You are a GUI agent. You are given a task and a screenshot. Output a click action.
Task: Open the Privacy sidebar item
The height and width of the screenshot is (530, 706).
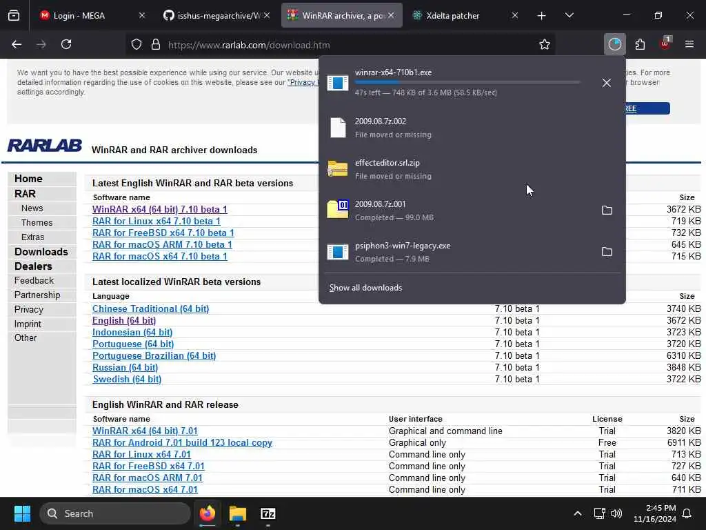point(29,310)
